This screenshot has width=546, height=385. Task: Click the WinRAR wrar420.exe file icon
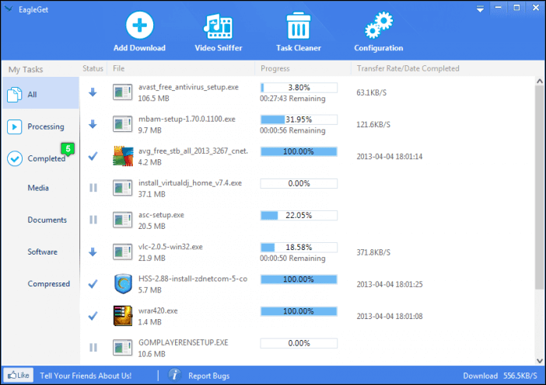(x=123, y=315)
